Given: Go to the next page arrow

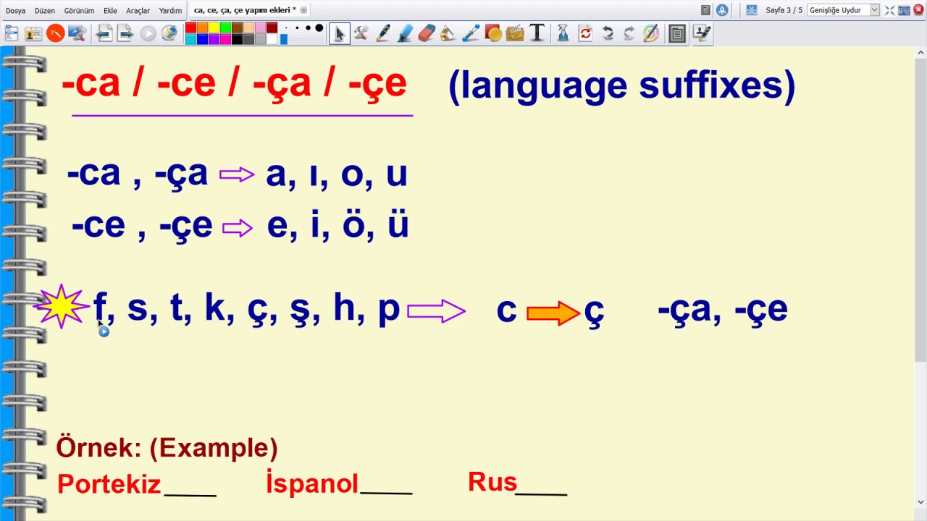Looking at the screenshot, I should click(126, 33).
